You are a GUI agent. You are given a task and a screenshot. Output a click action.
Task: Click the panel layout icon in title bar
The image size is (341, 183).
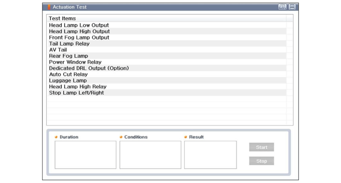coord(292,7)
